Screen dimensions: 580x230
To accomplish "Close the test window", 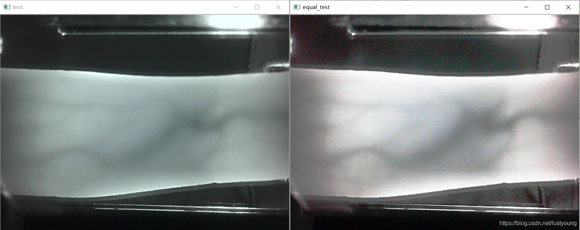I will point(278,7).
